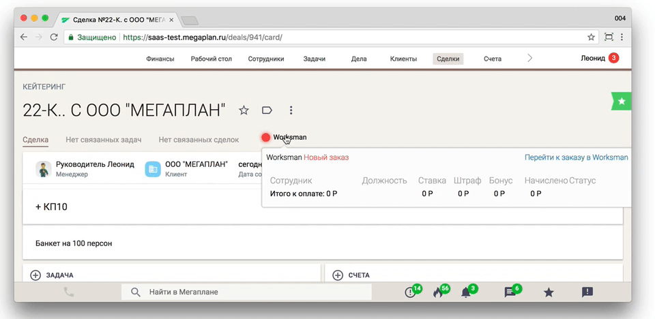Open favorites star in bottom bar
Screen dimensions: 655x319
point(549,292)
